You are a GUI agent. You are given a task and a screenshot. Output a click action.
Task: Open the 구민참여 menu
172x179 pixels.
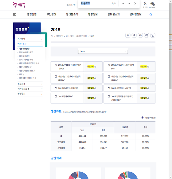[51, 14]
